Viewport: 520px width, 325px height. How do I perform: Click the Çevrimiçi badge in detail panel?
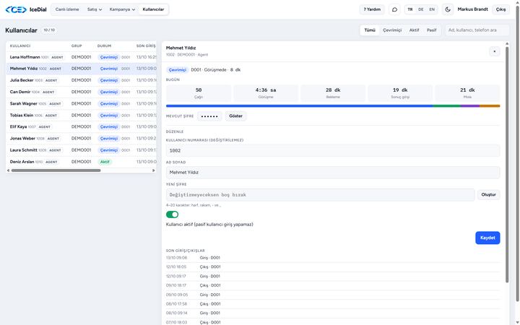click(178, 70)
